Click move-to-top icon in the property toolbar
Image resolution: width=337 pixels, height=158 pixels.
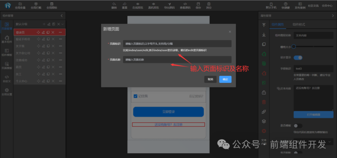[264, 25]
